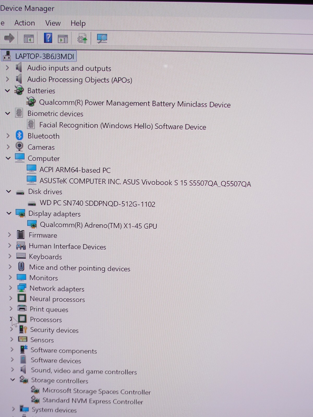Click the Audio inputs and outputs speaker icon
Viewport: 313px width, 417px height.
[19, 68]
